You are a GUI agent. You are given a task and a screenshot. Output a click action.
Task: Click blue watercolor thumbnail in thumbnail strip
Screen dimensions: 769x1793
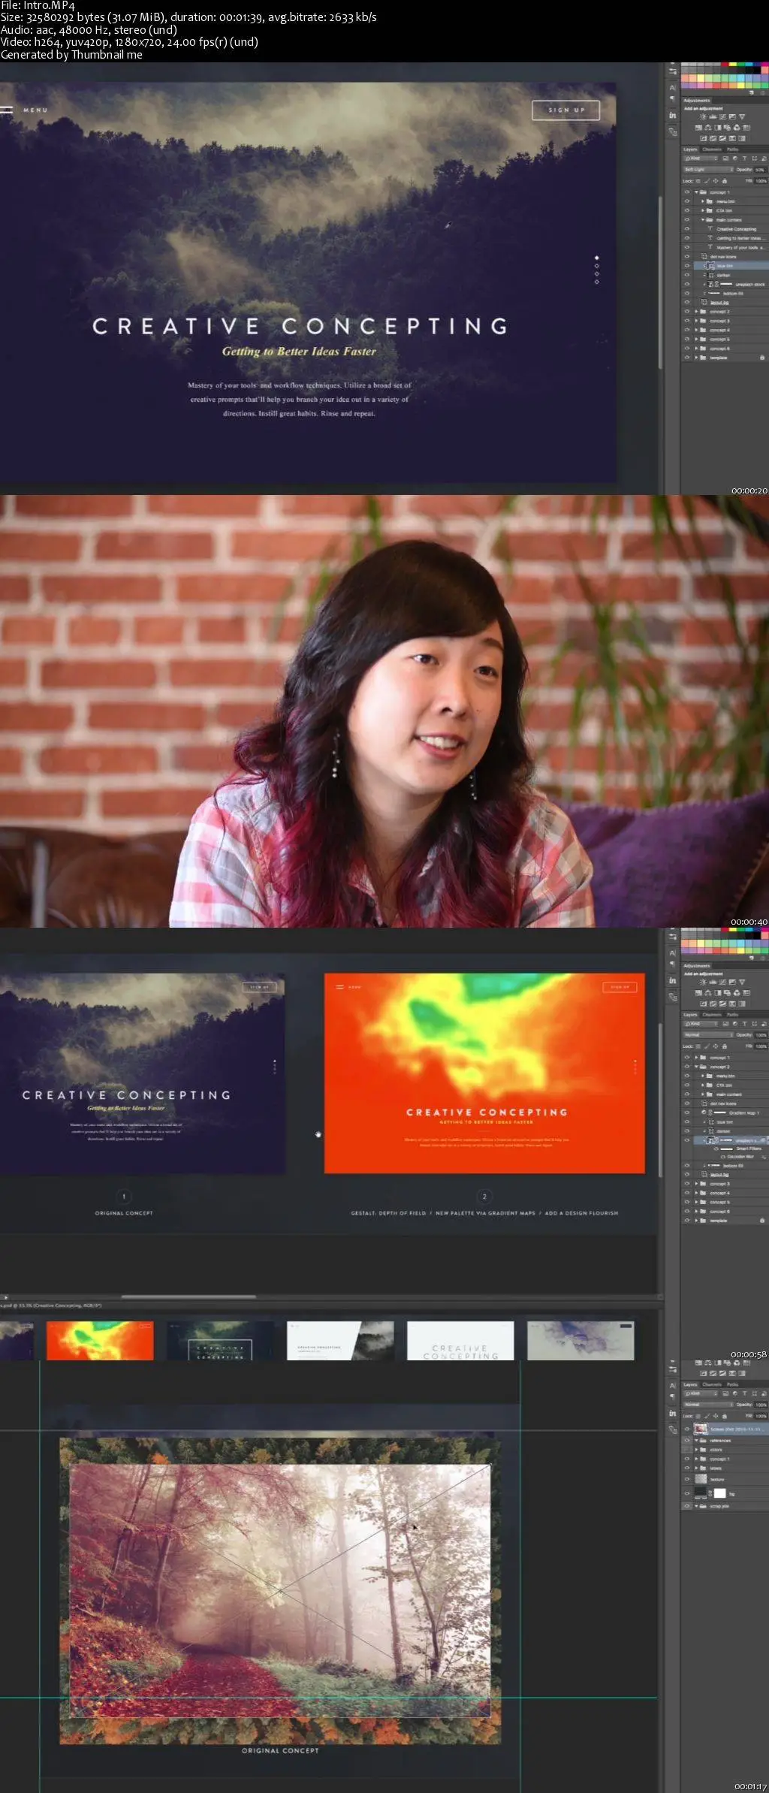[x=581, y=1341]
